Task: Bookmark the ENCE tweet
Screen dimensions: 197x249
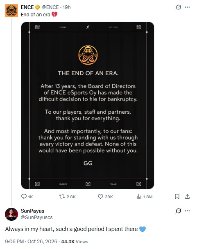Action: (x=177, y=197)
